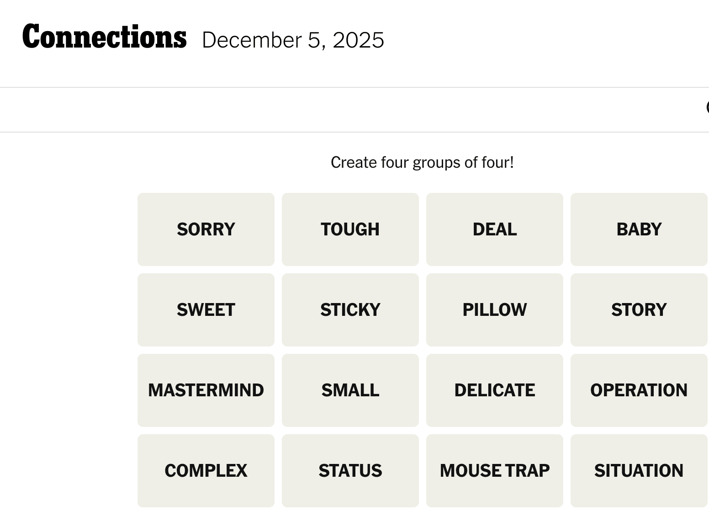Select the TOUGH word tile
Screen dimensions: 709x522
click(350, 229)
